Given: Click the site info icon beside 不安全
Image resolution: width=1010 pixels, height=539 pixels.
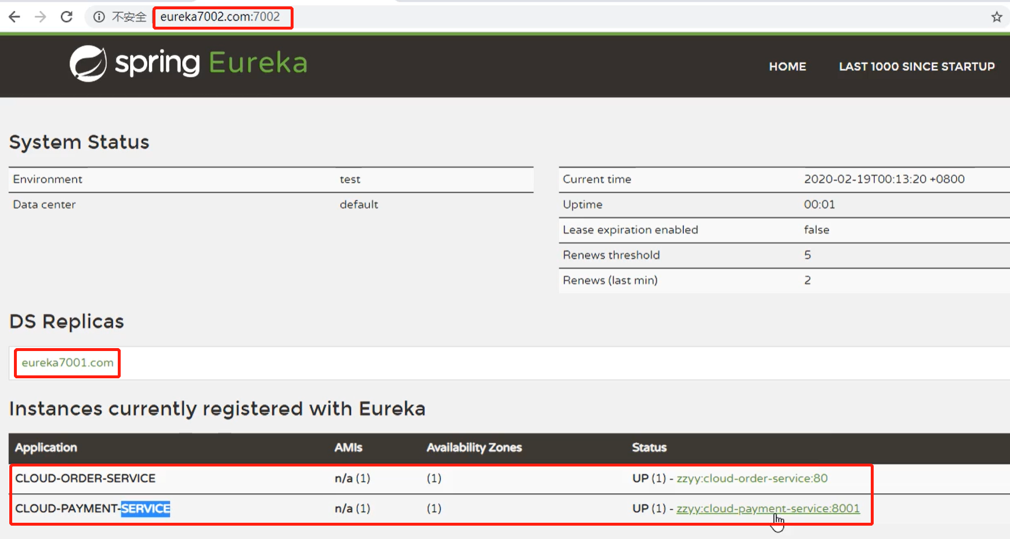Looking at the screenshot, I should (99, 17).
